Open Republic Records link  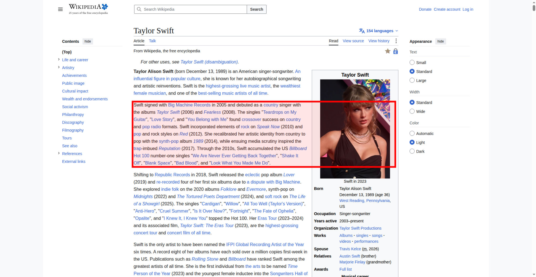click(x=172, y=175)
